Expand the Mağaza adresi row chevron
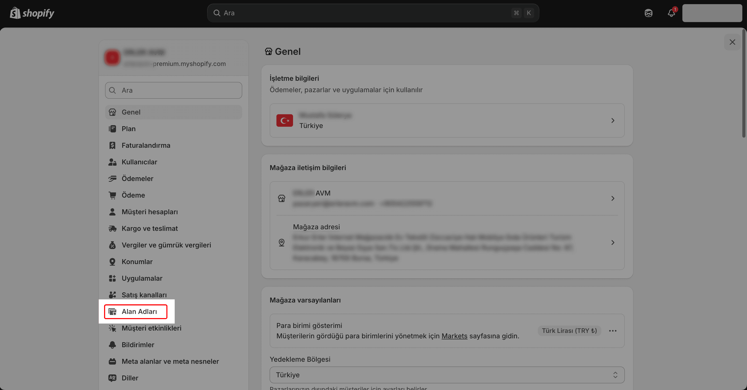Image resolution: width=747 pixels, height=390 pixels. coord(613,243)
